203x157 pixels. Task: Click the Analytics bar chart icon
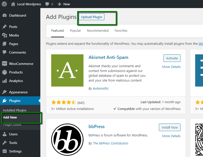click(4, 81)
